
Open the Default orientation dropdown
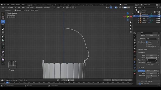pyautogui.click(x=20, y=10)
